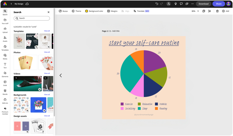
Task: Open Your stuff in the sidebar
Action: tap(5, 21)
